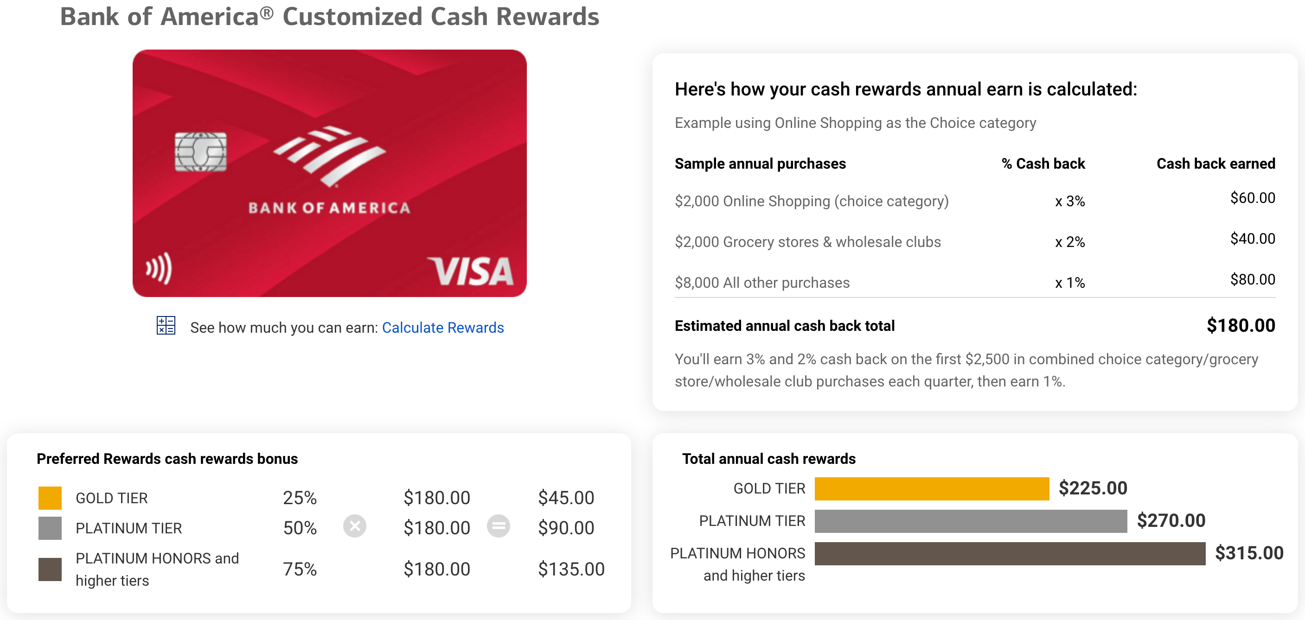Click the Customized Cash Rewards page title

coord(329,17)
